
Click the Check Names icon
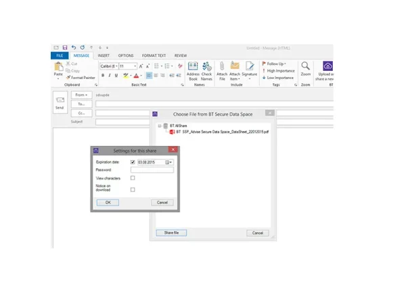206,69
